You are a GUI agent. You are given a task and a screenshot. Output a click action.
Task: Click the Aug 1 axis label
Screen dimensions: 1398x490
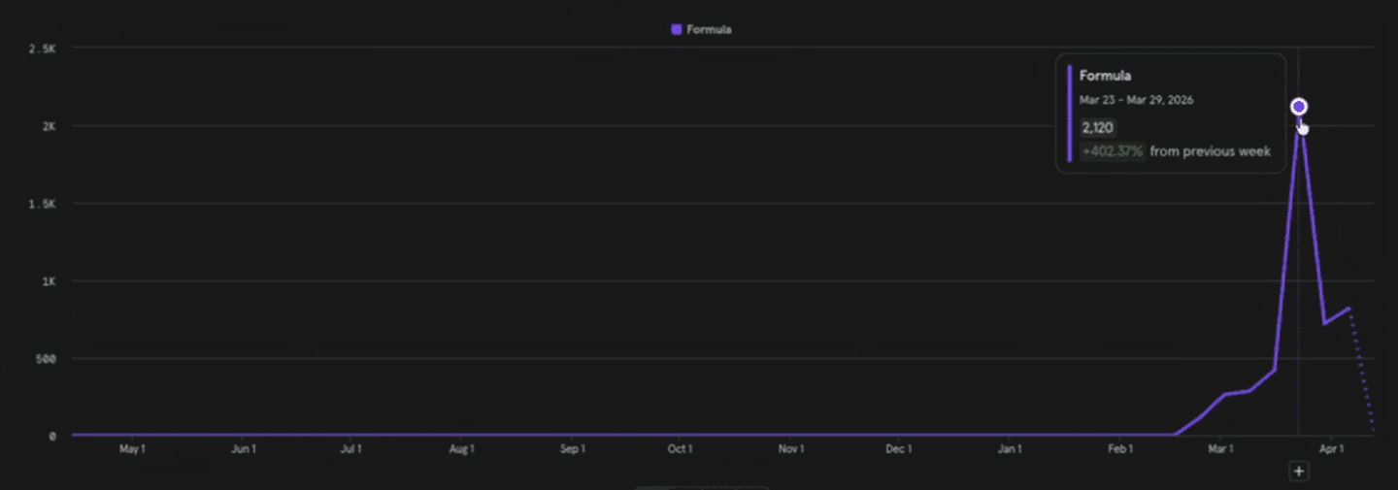(x=461, y=449)
